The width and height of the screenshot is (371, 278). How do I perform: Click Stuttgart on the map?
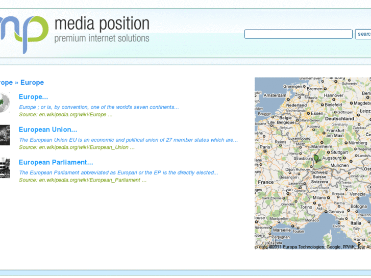[x=339, y=153]
